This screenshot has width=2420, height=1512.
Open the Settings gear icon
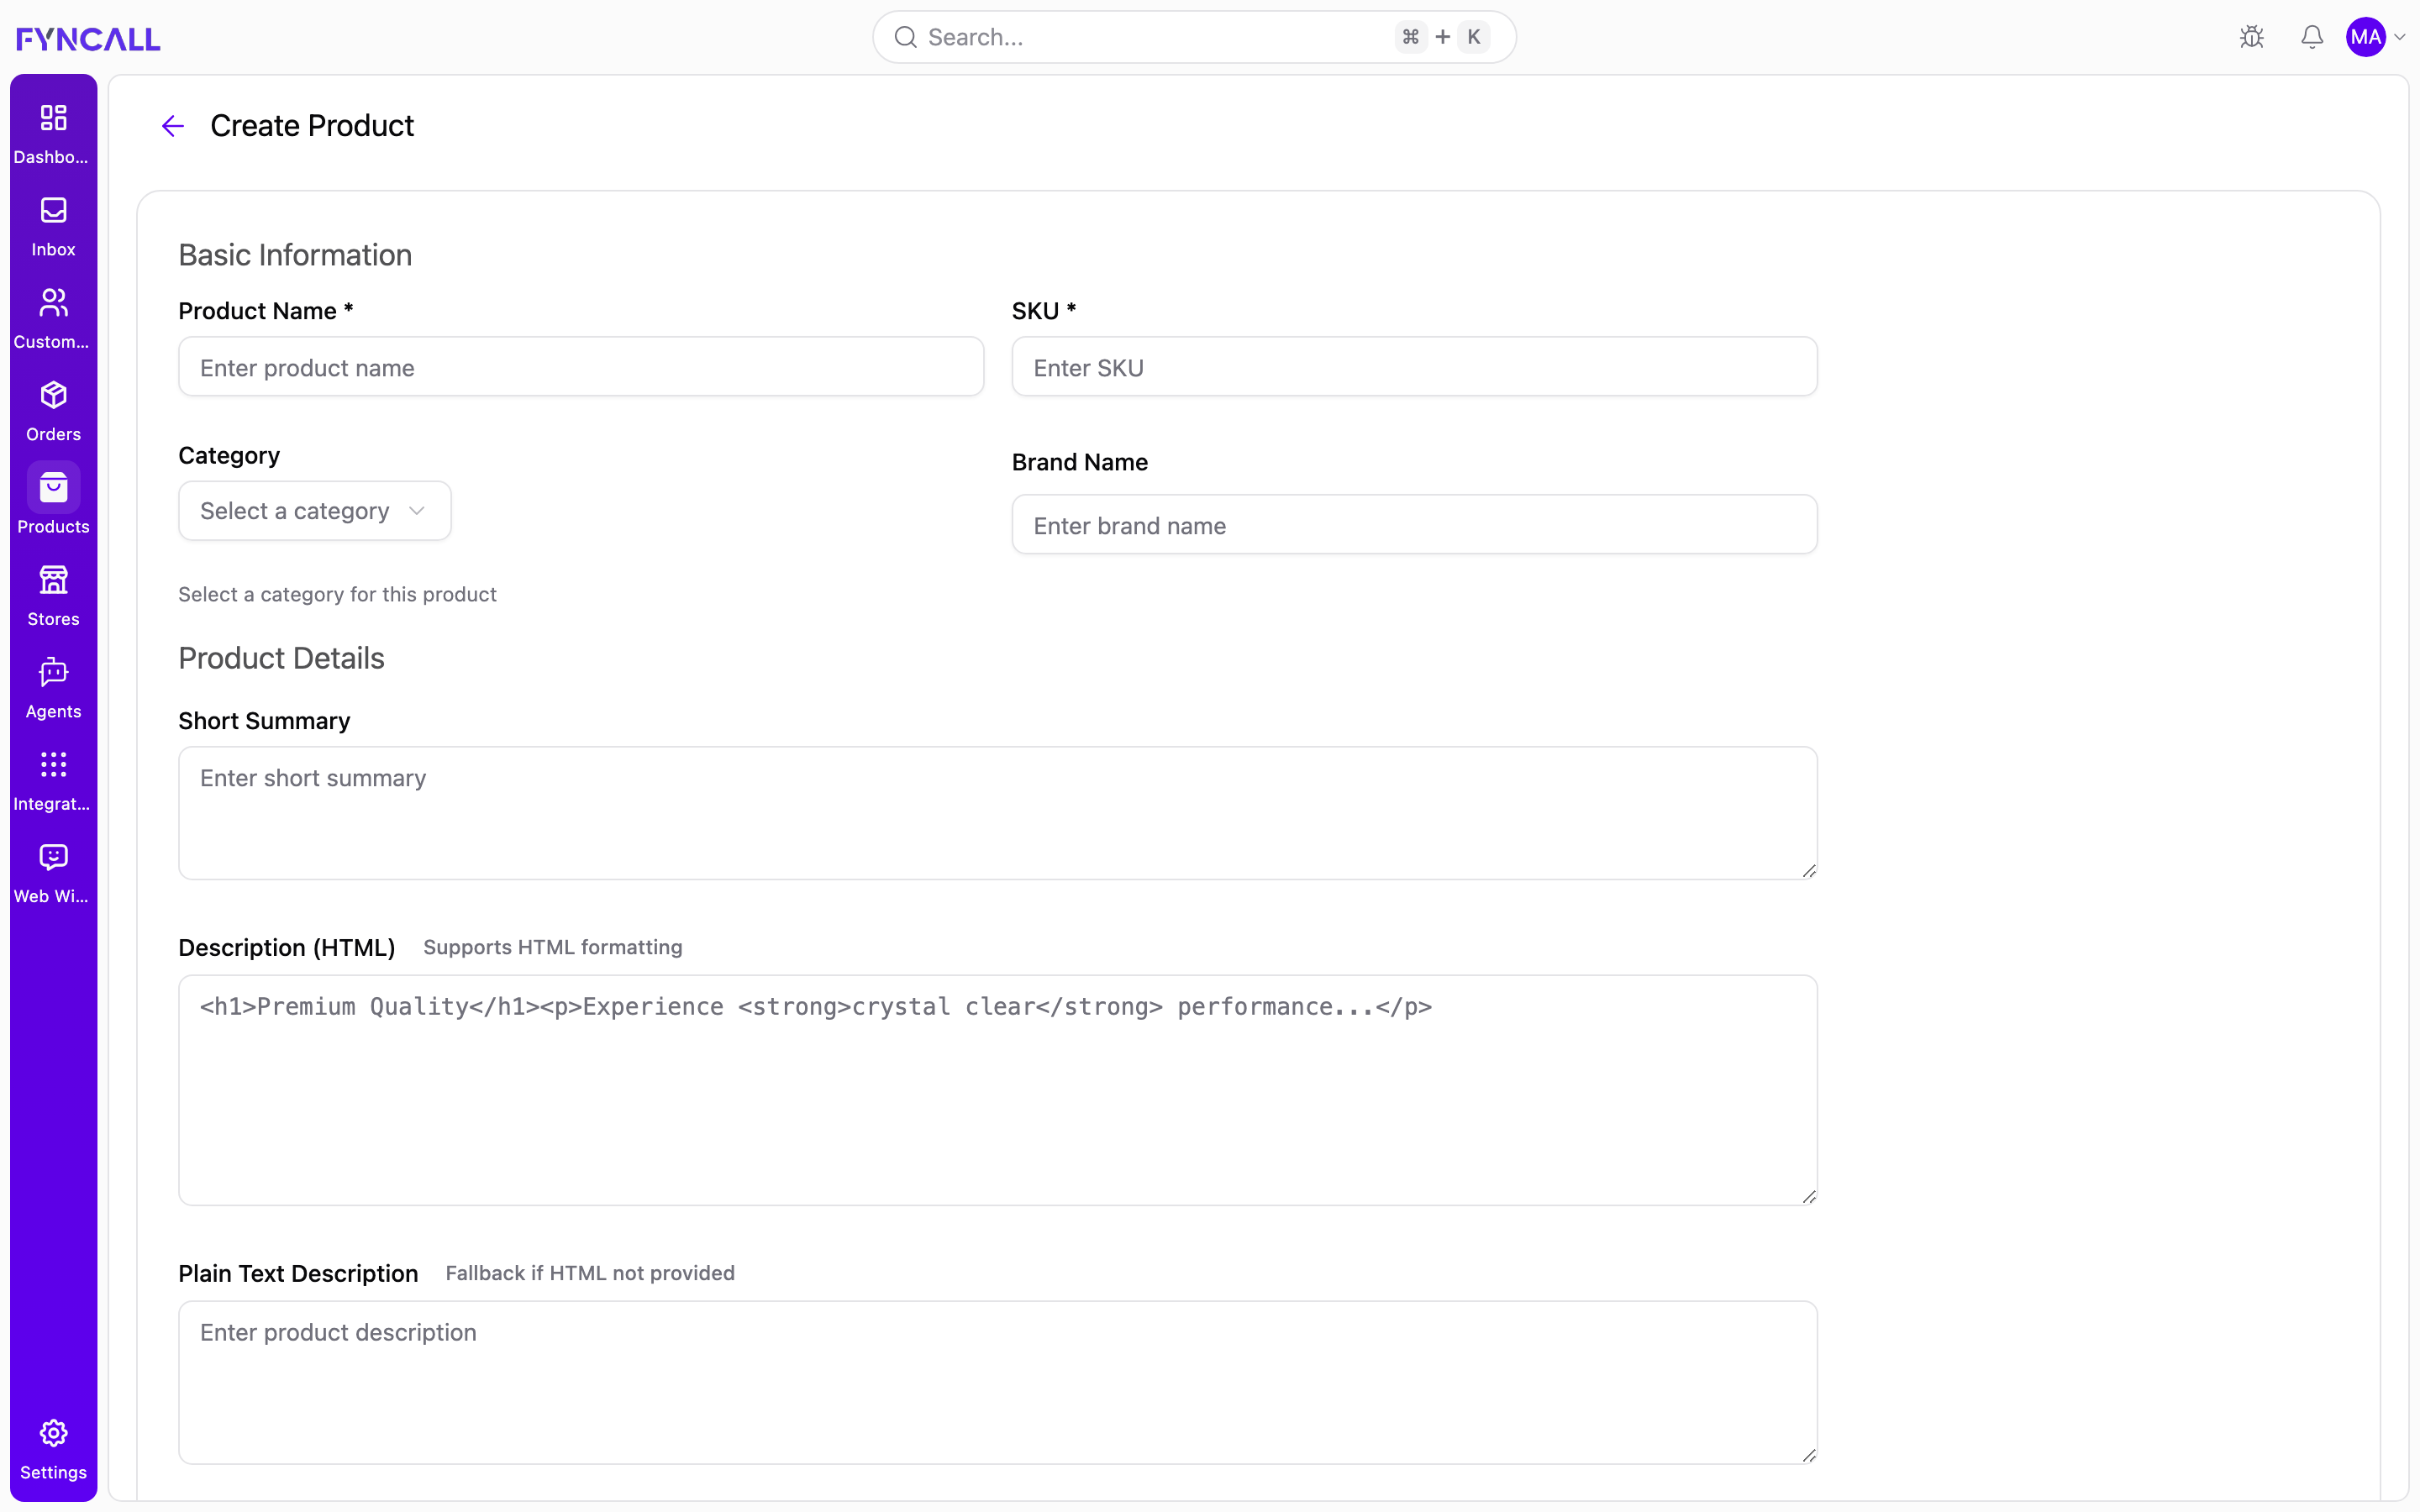click(x=53, y=1433)
